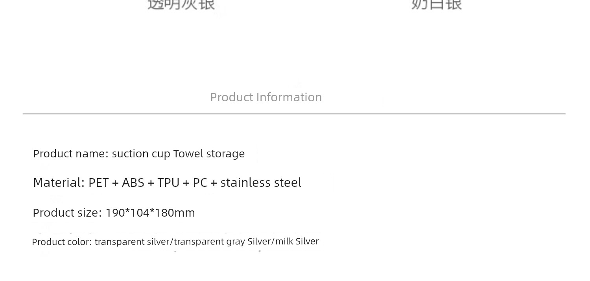Click the TPU material text
The width and height of the screenshot is (590, 281).
coord(168,183)
